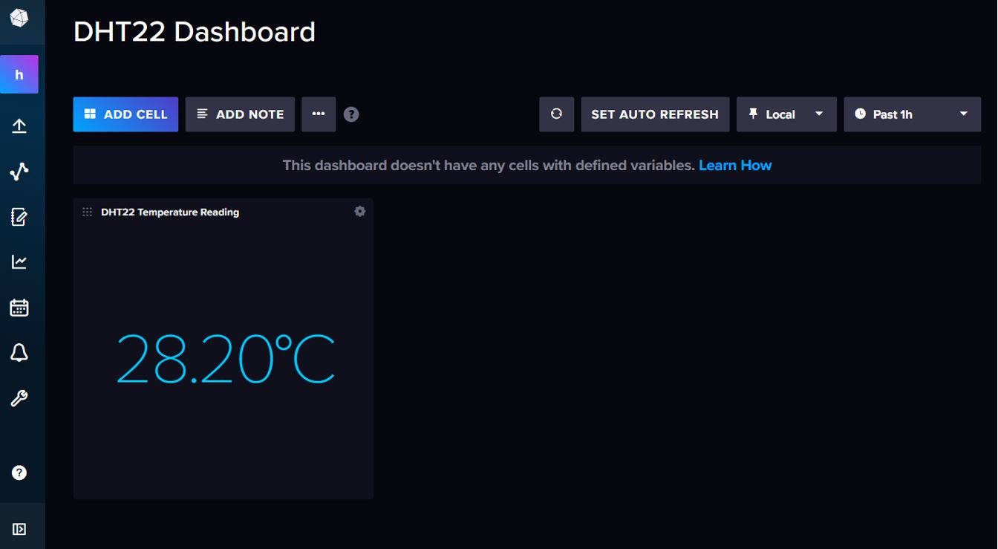Viewport: 998px width, 549px height.
Task: Click SET AUTO REFRESH button
Action: click(655, 114)
